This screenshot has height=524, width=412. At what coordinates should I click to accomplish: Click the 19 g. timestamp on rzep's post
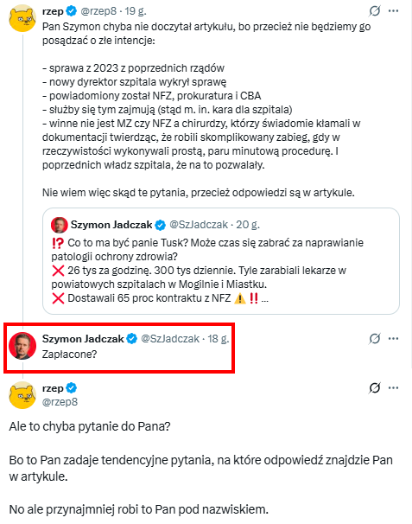(136, 11)
